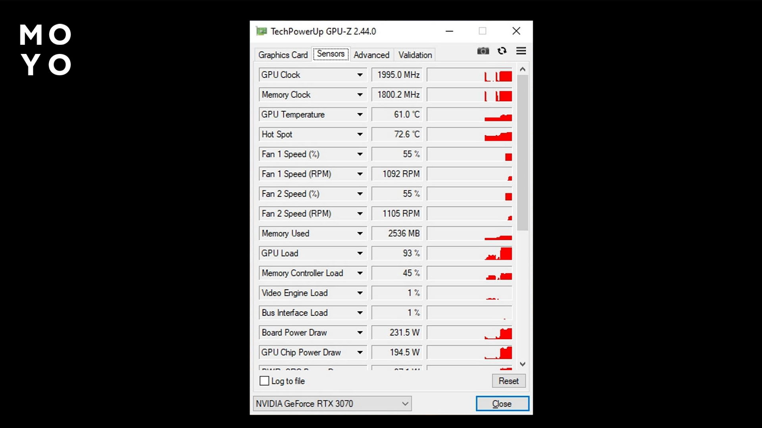Switch to the Graphics Card tab
This screenshot has height=428, width=762.
pyautogui.click(x=283, y=55)
